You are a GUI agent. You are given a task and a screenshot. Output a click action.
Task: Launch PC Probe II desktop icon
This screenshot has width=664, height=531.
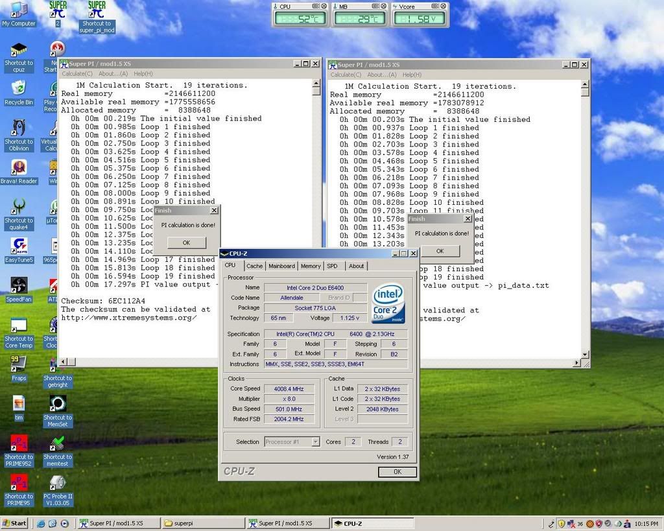(x=58, y=483)
